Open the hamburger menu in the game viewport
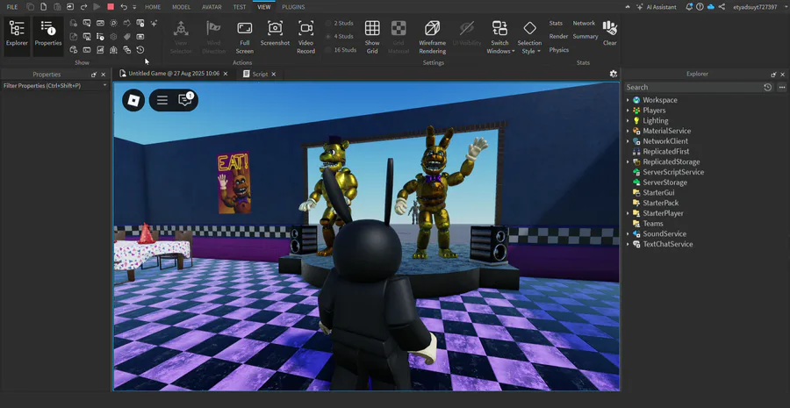Viewport: 790px width, 408px height. 162,100
